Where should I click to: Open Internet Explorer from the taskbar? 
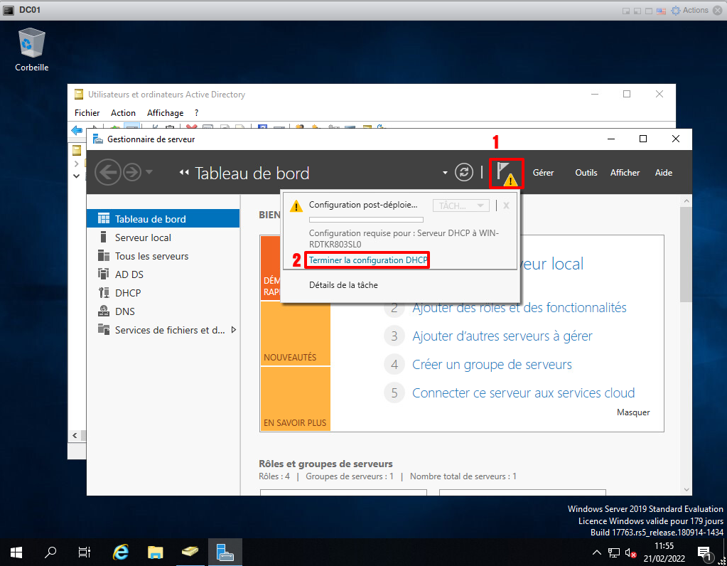[121, 552]
